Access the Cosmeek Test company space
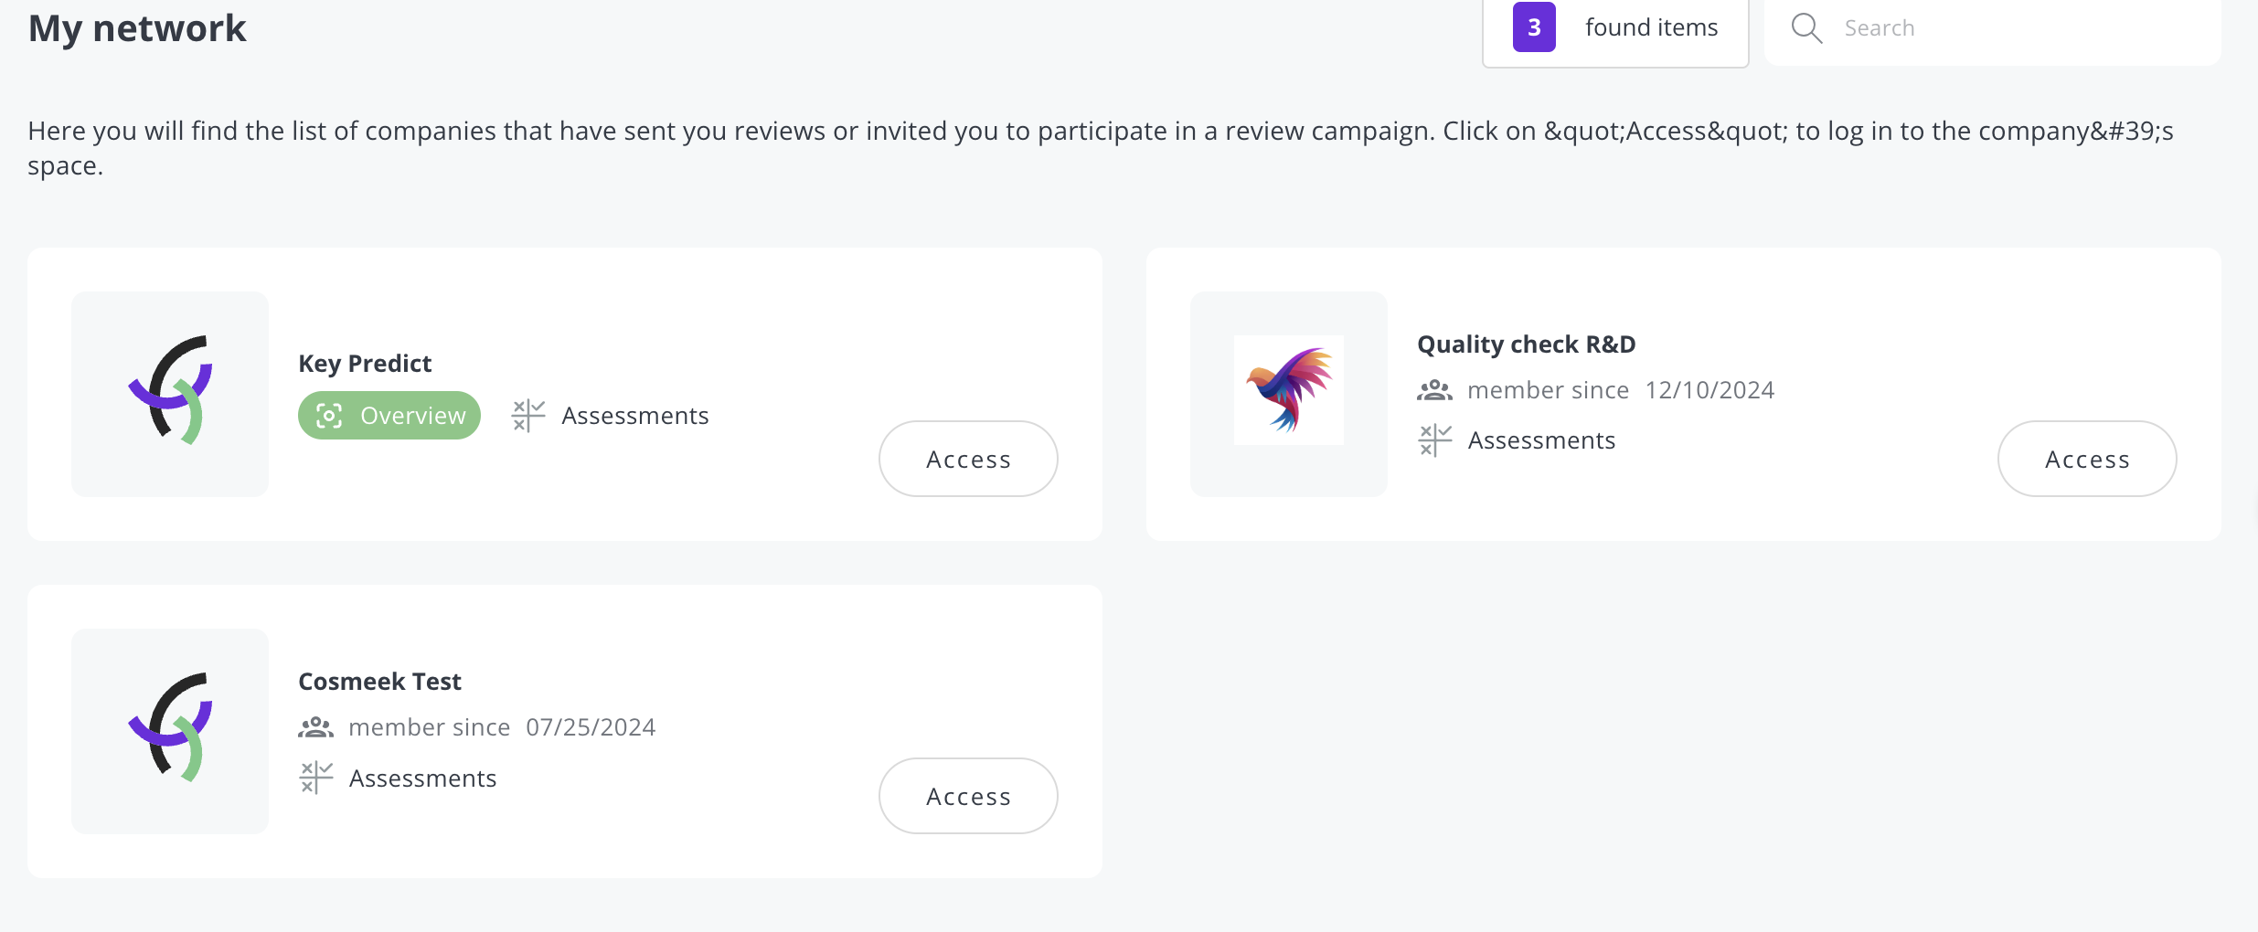The width and height of the screenshot is (2258, 932). click(968, 796)
